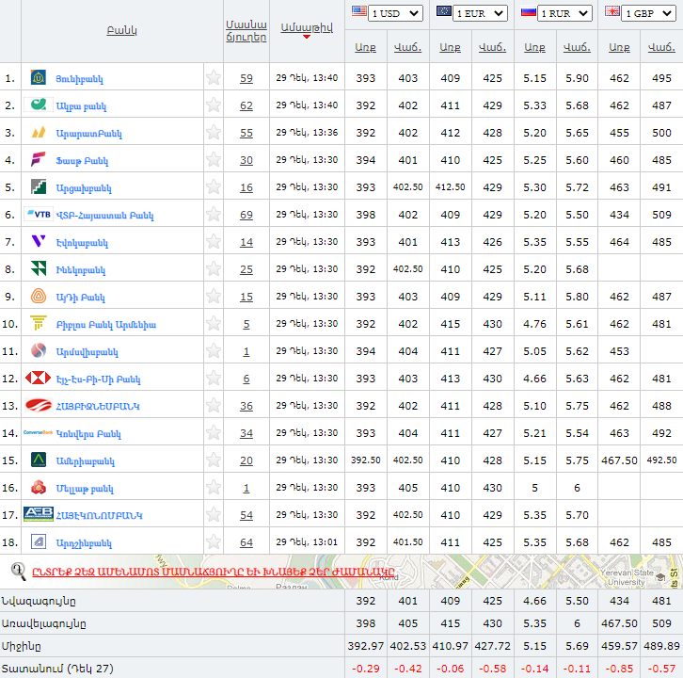Sort by RUR sell rate Վաճ. header
This screenshot has height=678, width=683.
(x=577, y=47)
